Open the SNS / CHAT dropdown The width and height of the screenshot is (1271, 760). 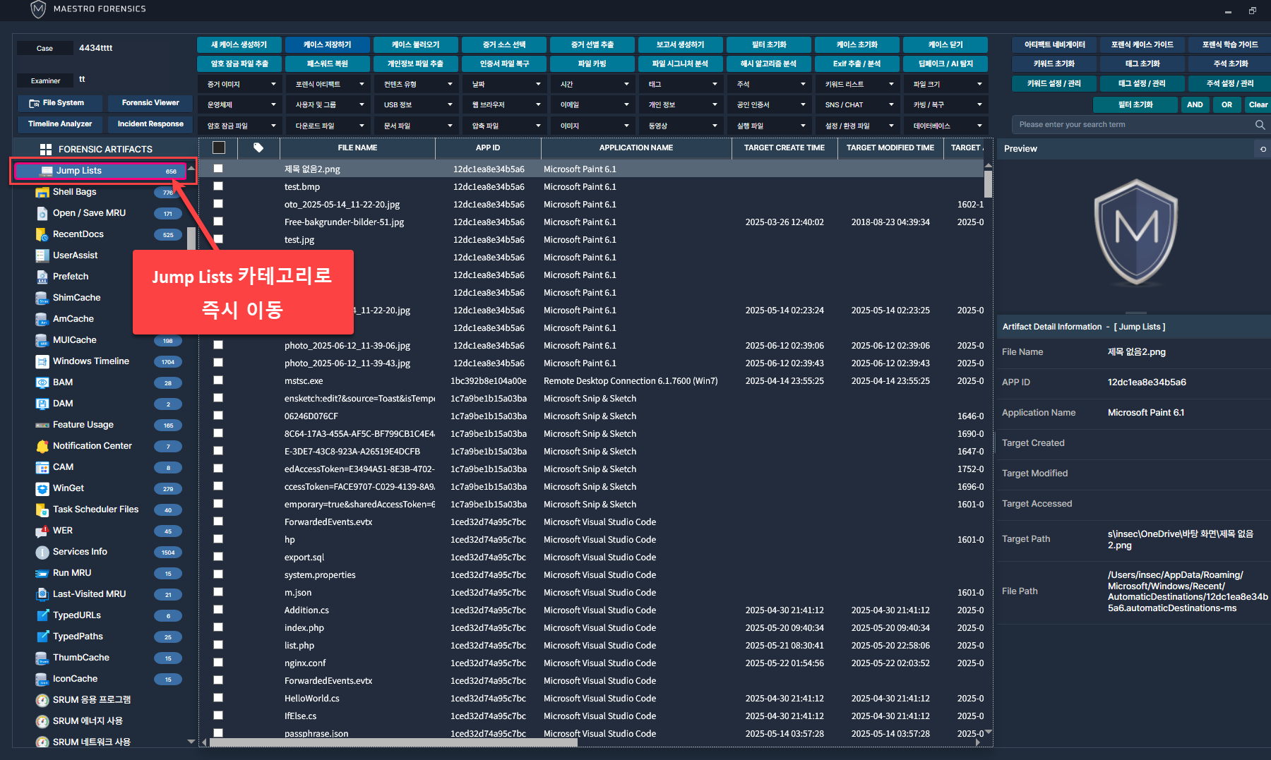859,104
